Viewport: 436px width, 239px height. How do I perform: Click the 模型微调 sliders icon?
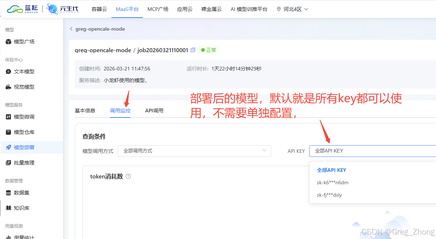8,117
